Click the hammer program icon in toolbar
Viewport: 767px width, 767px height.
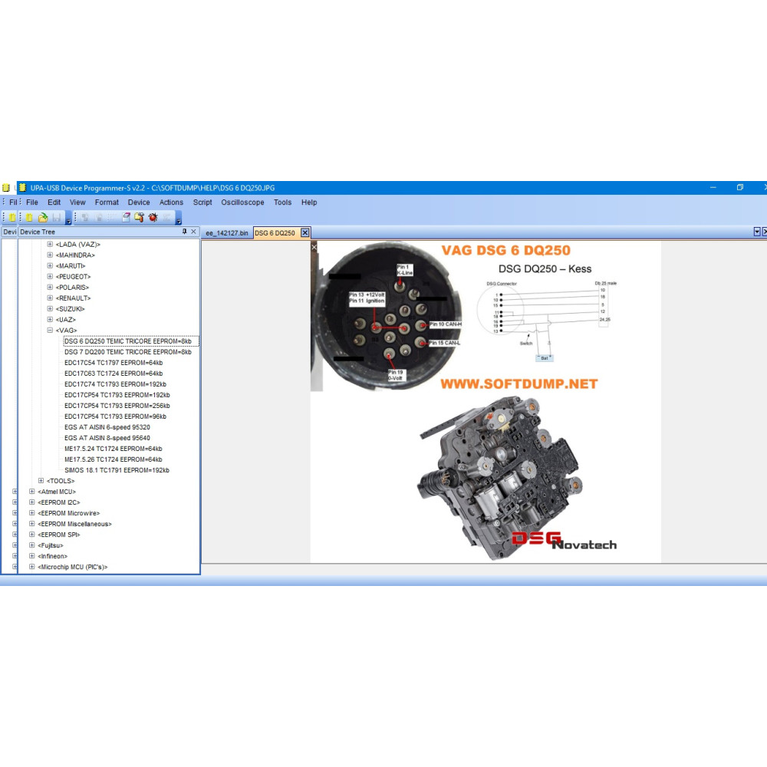(x=140, y=217)
